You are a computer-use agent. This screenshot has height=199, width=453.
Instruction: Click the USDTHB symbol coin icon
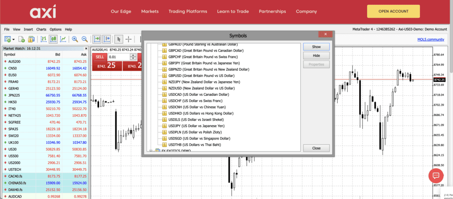pos(165,145)
